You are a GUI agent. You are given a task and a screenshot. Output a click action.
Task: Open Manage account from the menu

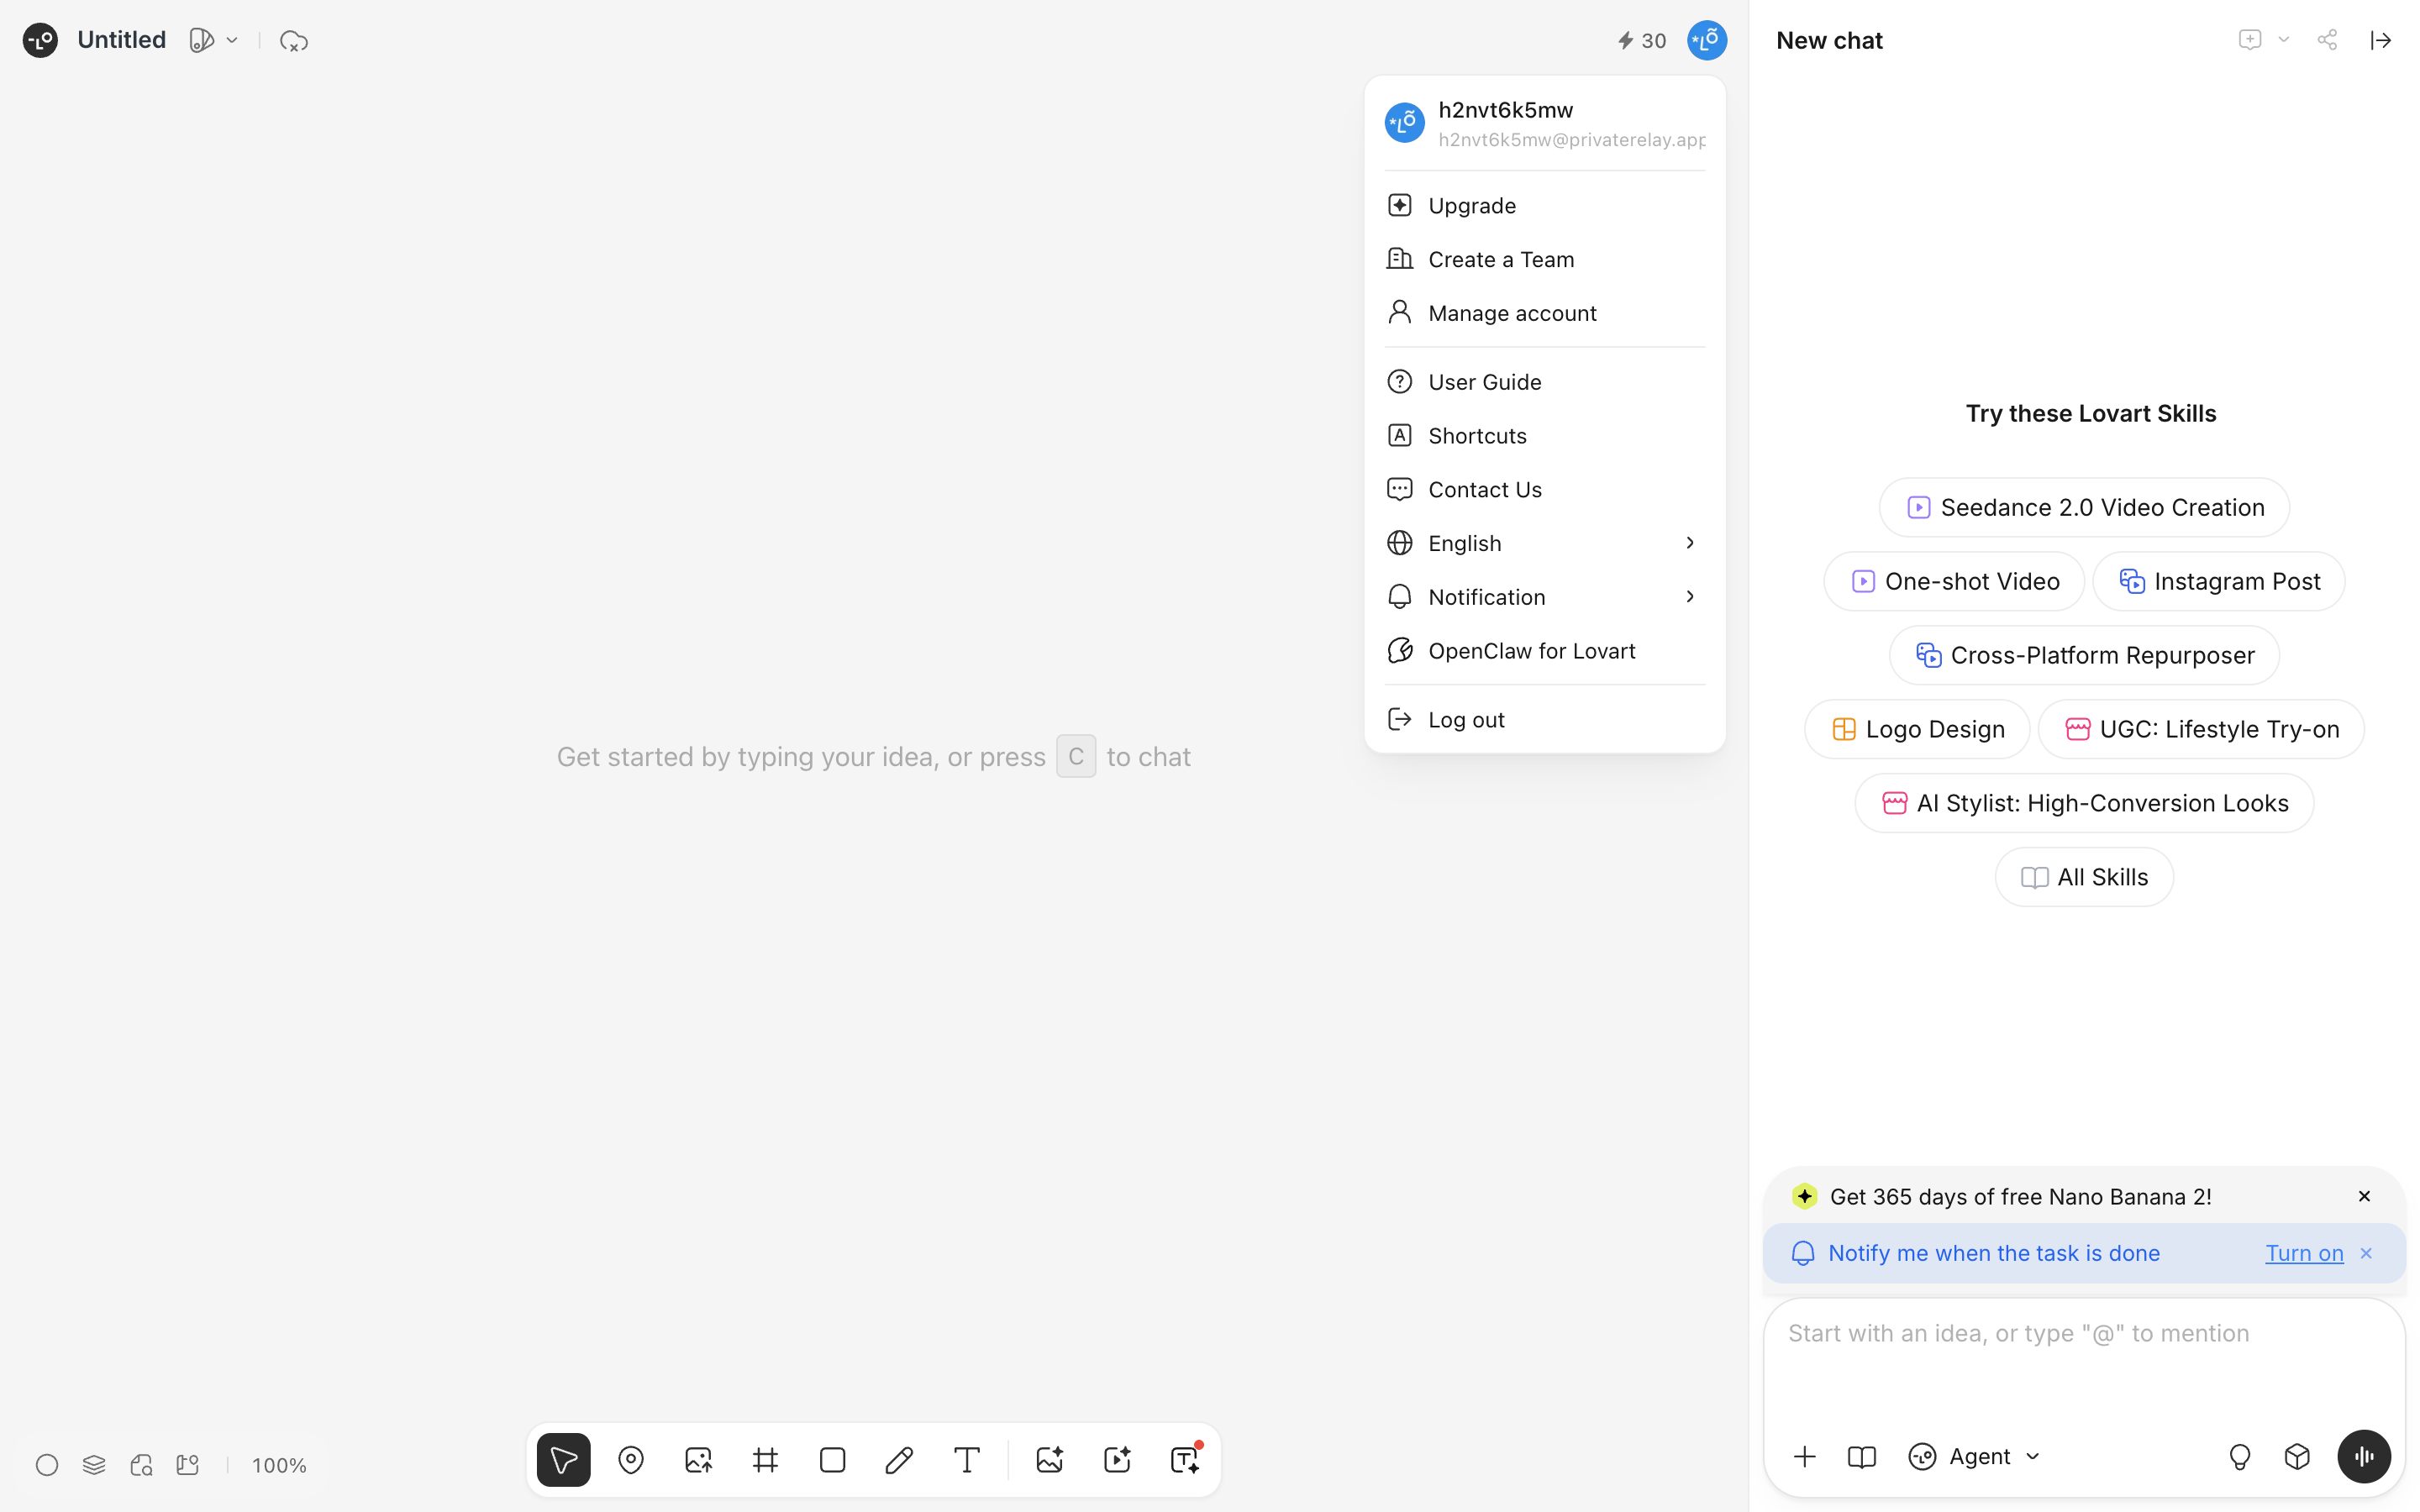[1545, 313]
